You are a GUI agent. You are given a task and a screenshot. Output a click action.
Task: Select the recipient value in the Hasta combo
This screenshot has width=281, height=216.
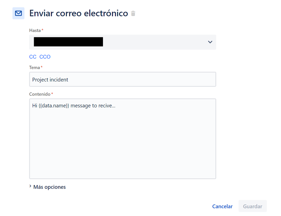tap(69, 42)
